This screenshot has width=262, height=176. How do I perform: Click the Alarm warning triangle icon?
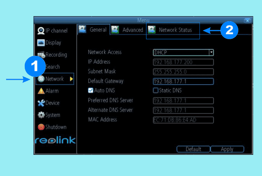pyautogui.click(x=41, y=91)
